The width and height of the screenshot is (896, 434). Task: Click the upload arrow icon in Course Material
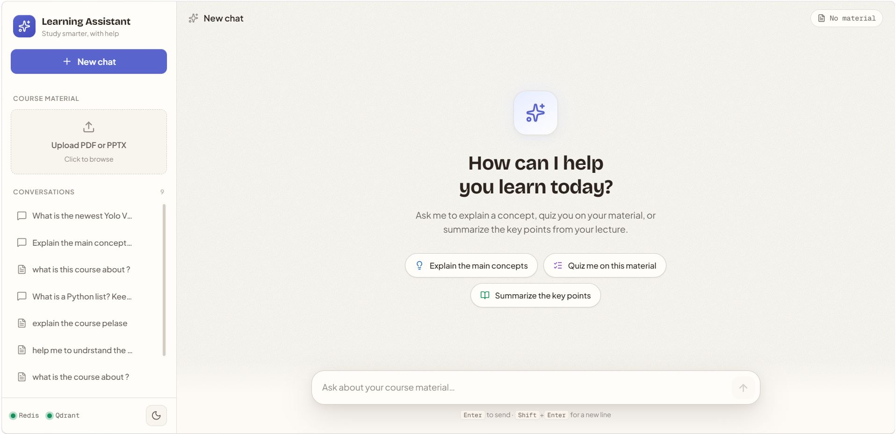point(89,127)
